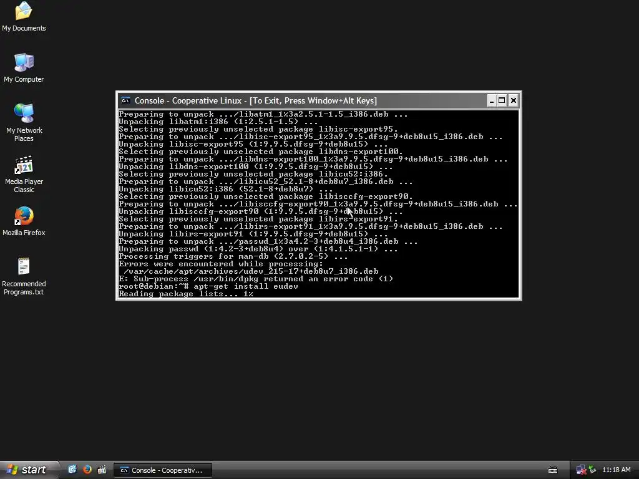Click 'Errors were encountered while processing:' line
Screen dimensions: 639x479
click(x=221, y=264)
